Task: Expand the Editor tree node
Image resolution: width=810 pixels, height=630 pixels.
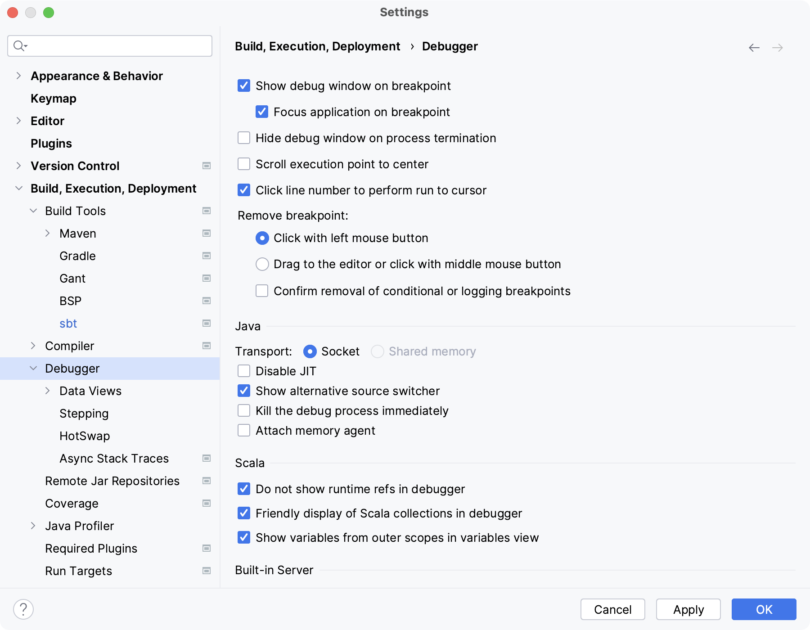Action: pyautogui.click(x=18, y=121)
